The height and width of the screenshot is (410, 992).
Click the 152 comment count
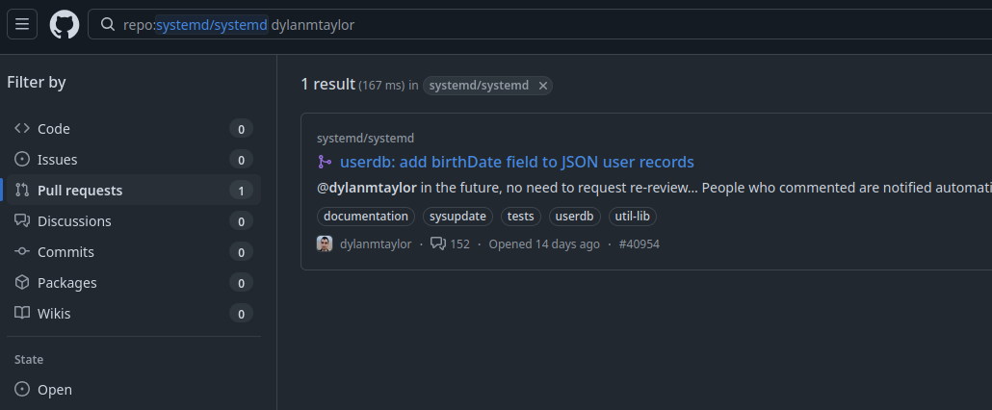(460, 244)
